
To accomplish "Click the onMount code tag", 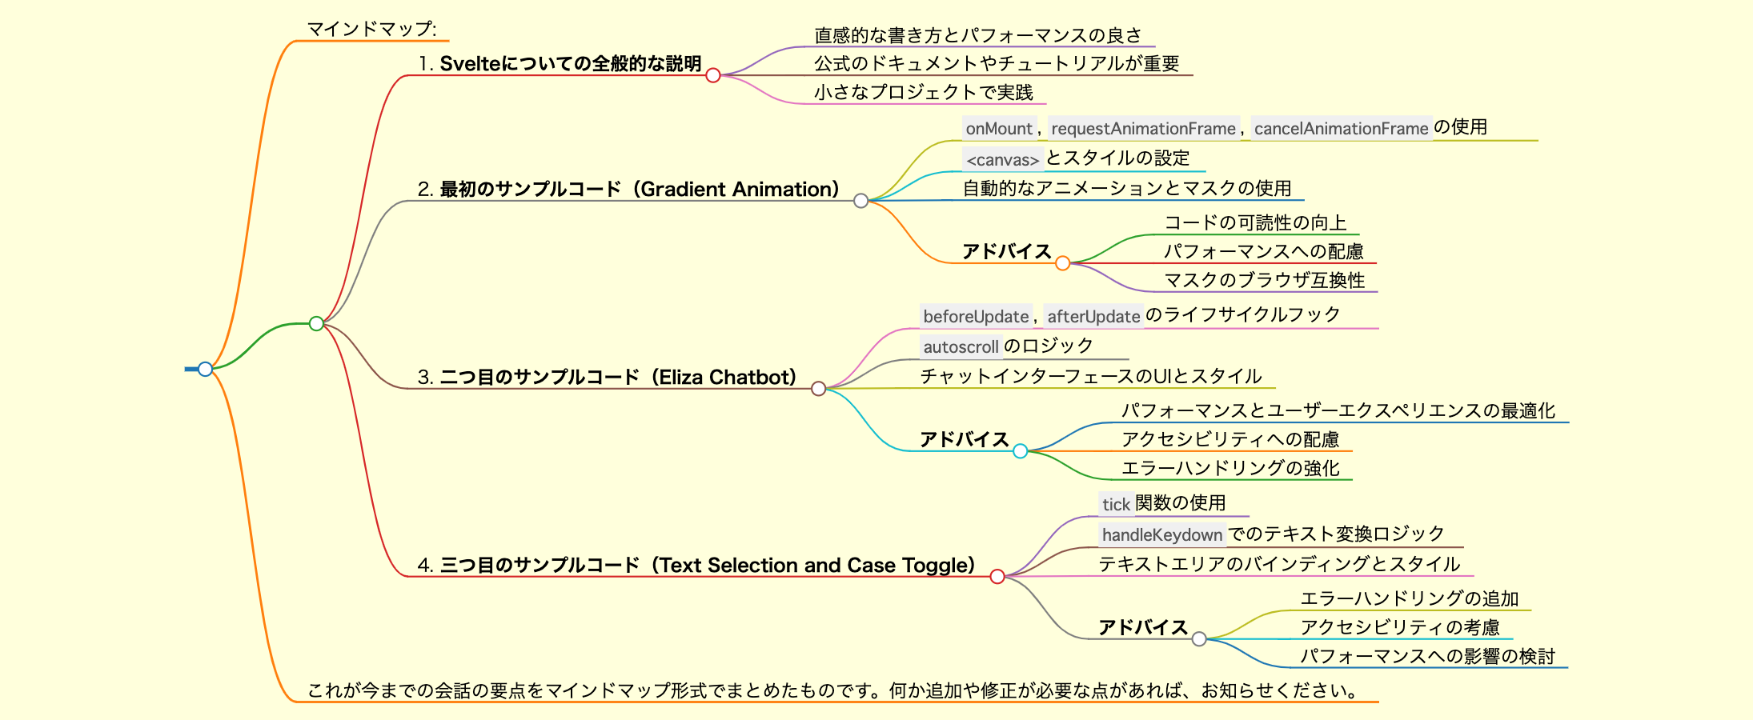I will (x=999, y=128).
